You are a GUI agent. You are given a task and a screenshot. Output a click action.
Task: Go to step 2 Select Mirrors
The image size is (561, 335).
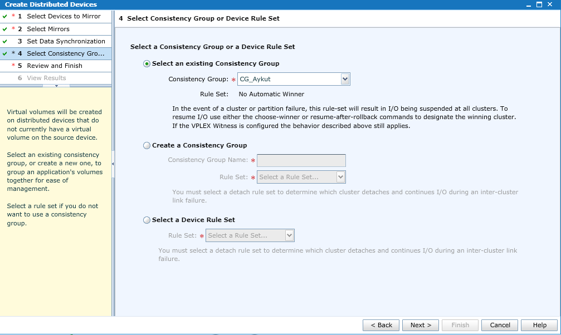pyautogui.click(x=56, y=29)
